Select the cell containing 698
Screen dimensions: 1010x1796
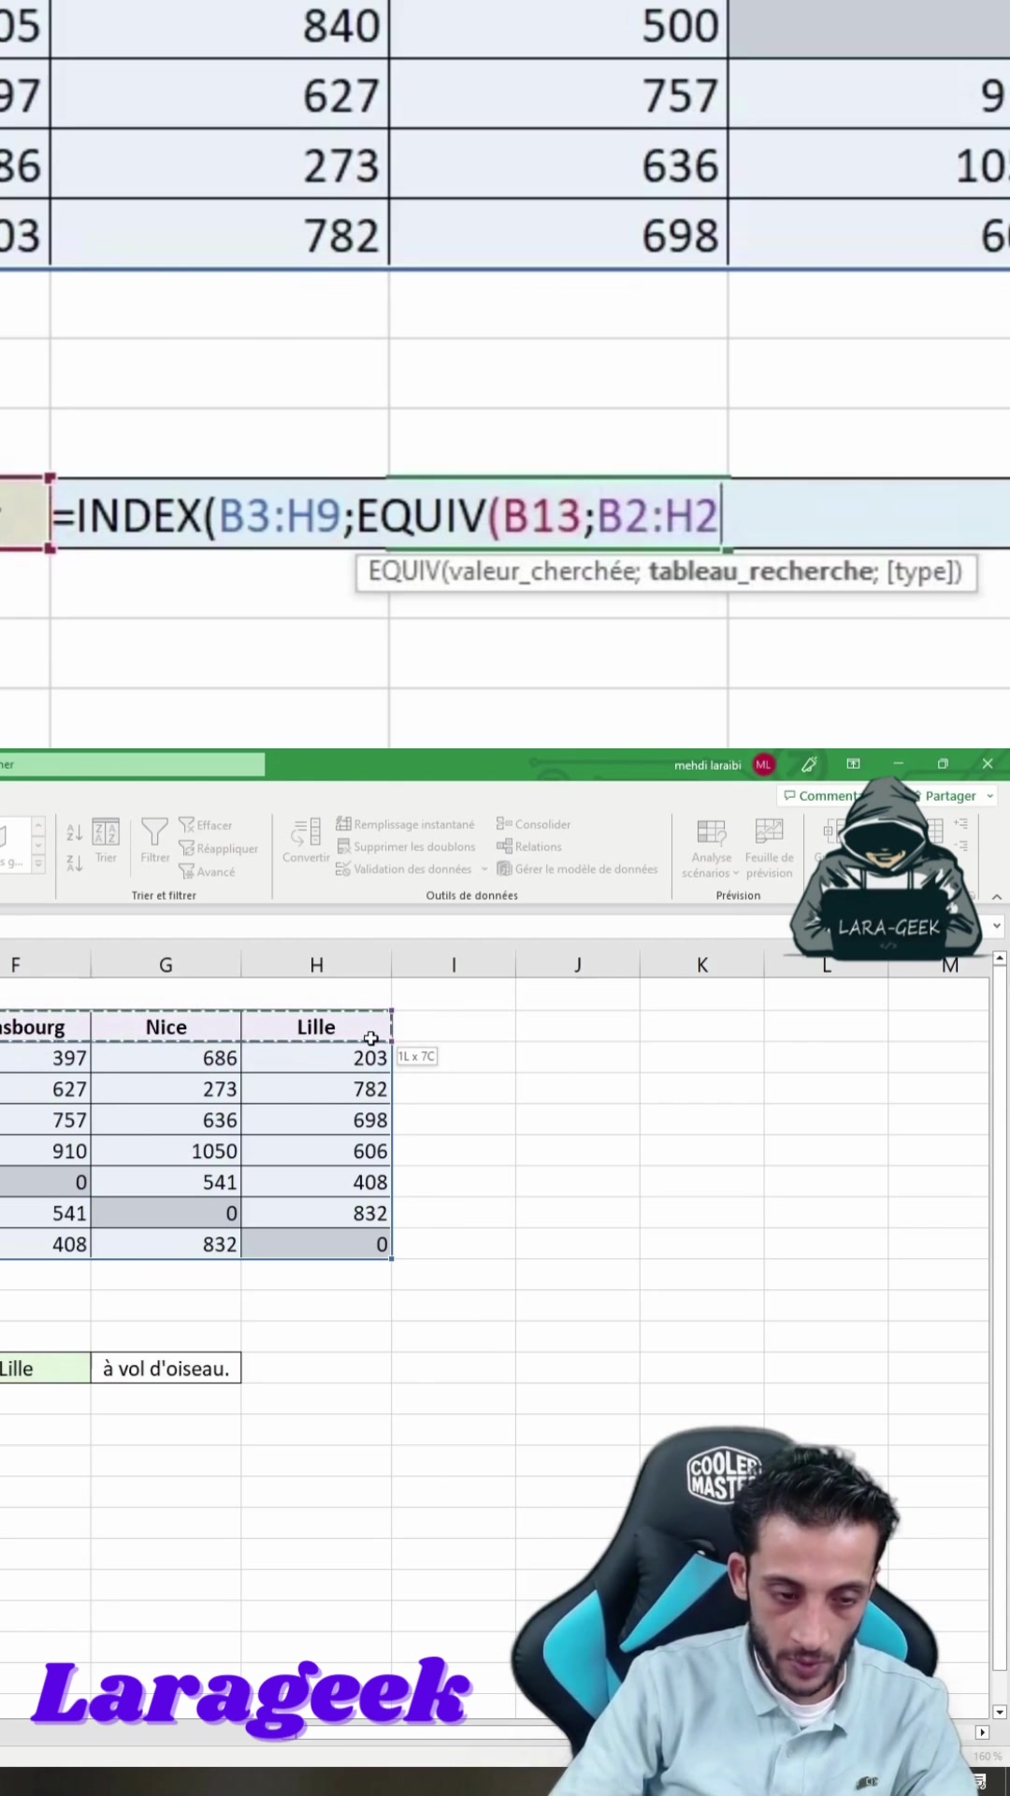[x=316, y=1120]
